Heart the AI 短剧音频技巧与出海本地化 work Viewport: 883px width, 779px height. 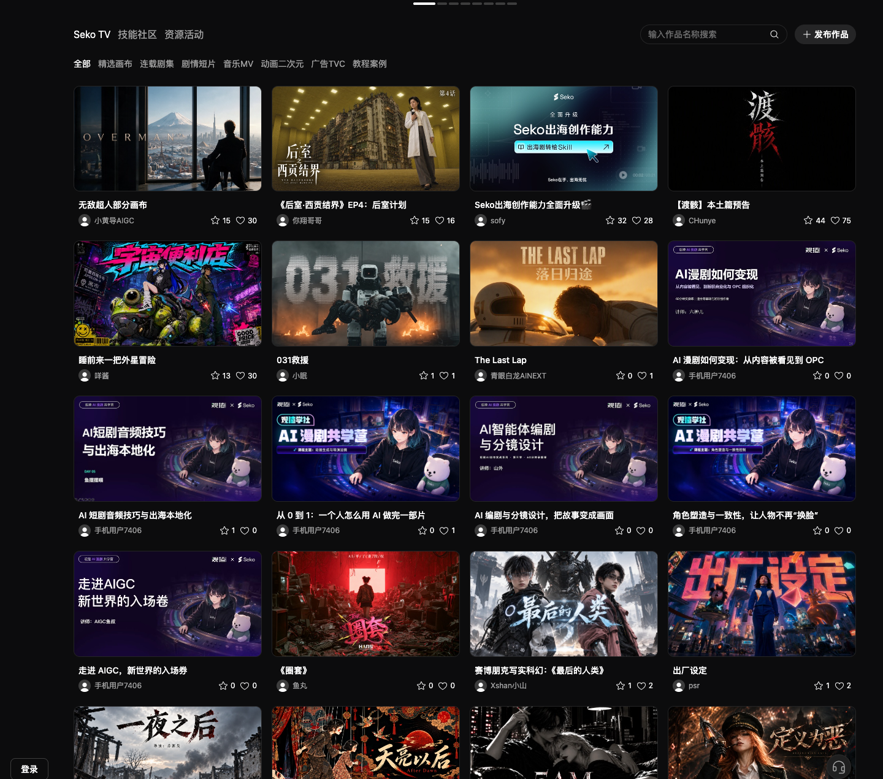[x=245, y=531]
